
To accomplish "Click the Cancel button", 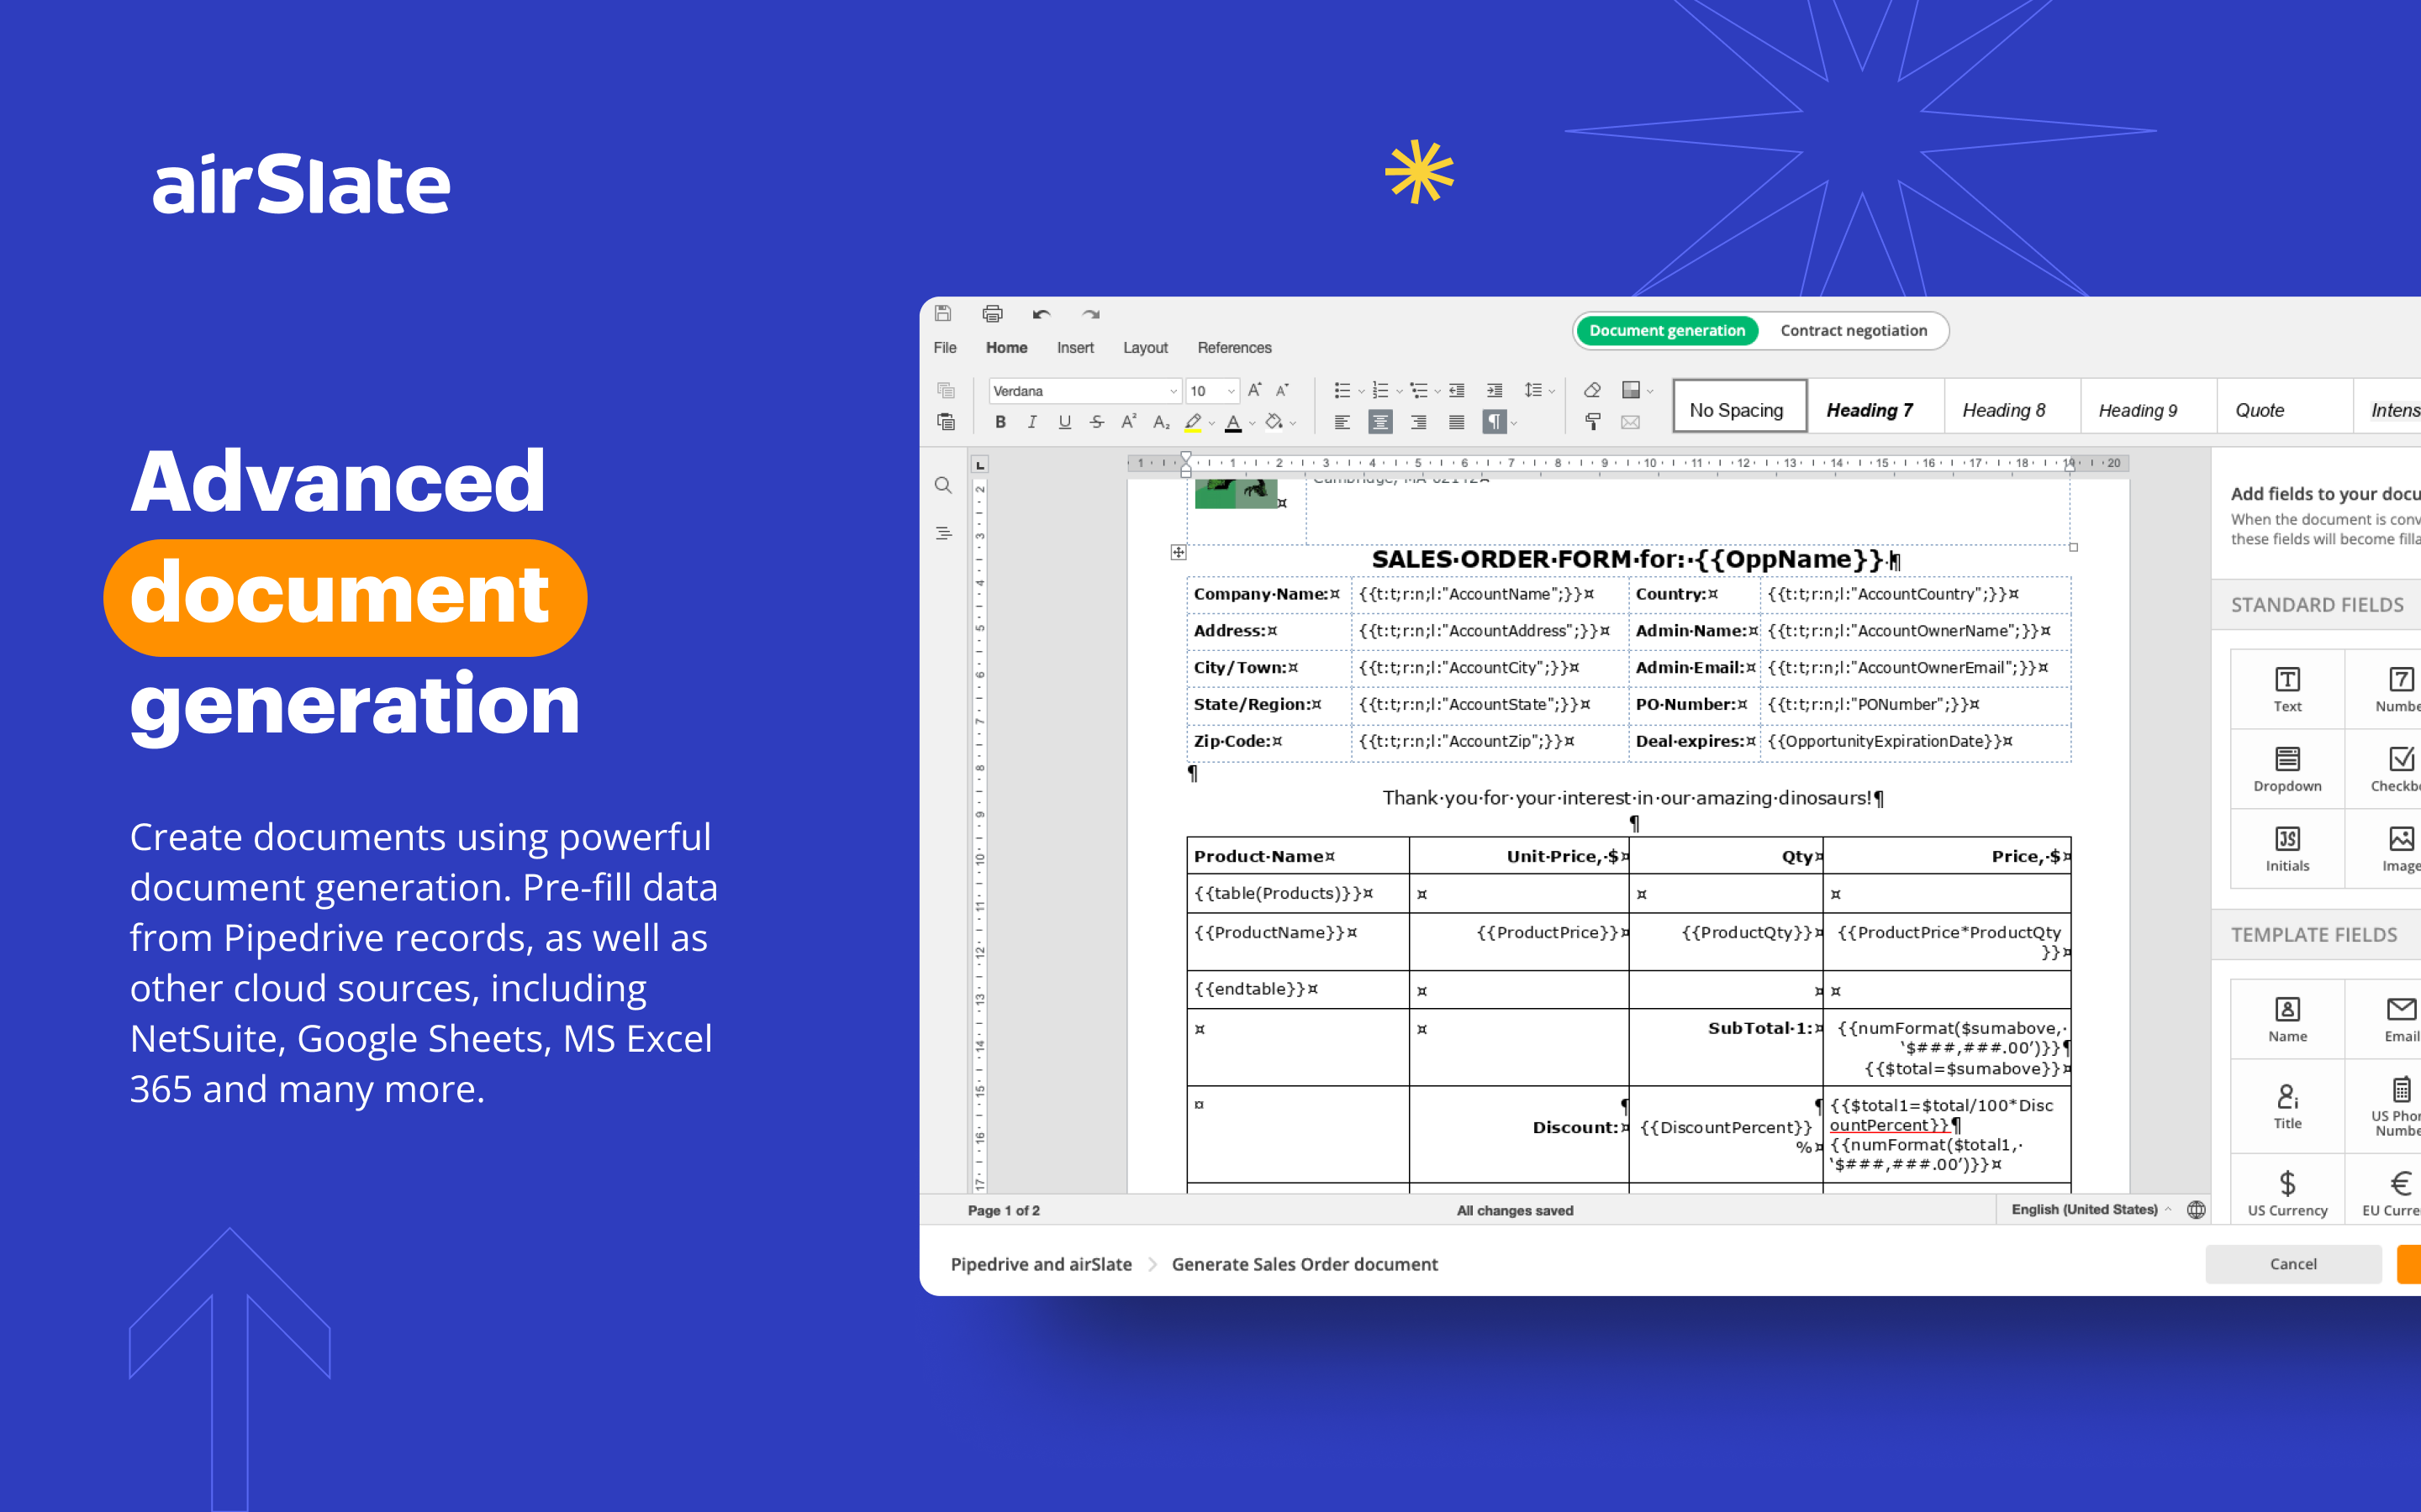I will (x=2293, y=1264).
